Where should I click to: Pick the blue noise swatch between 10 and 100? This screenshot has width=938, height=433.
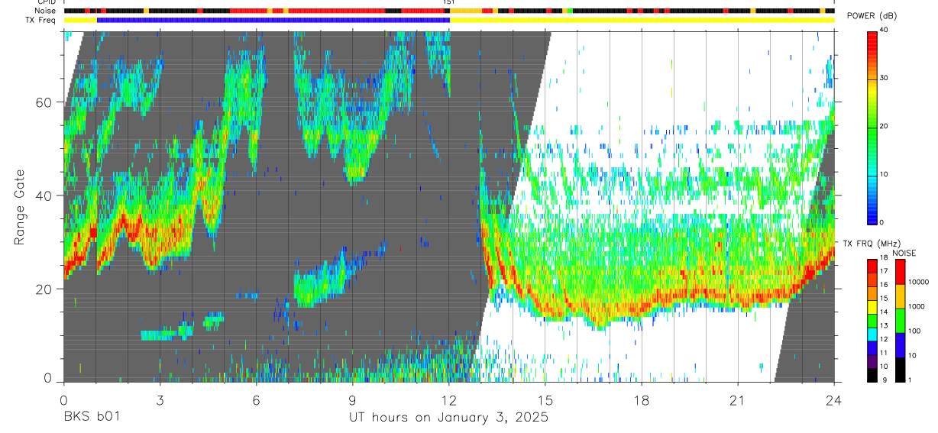click(x=901, y=344)
